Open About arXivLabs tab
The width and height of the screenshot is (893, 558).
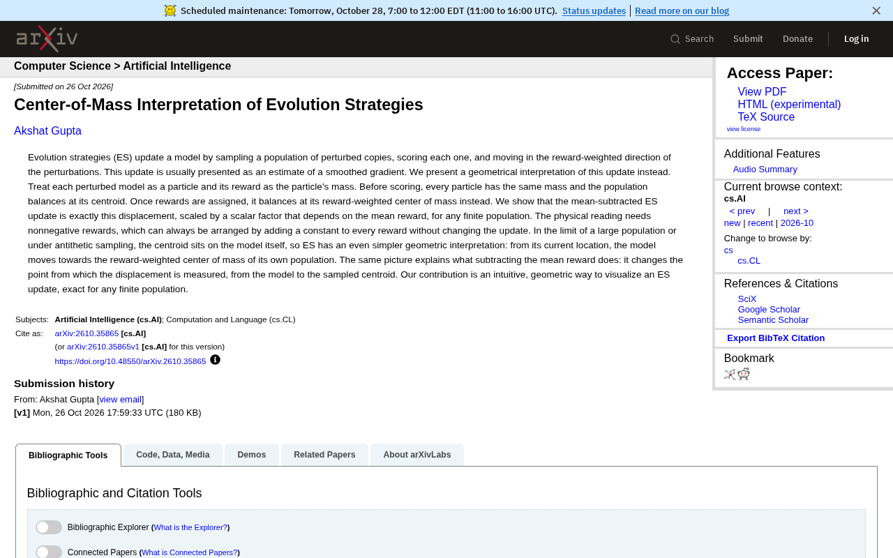417,455
